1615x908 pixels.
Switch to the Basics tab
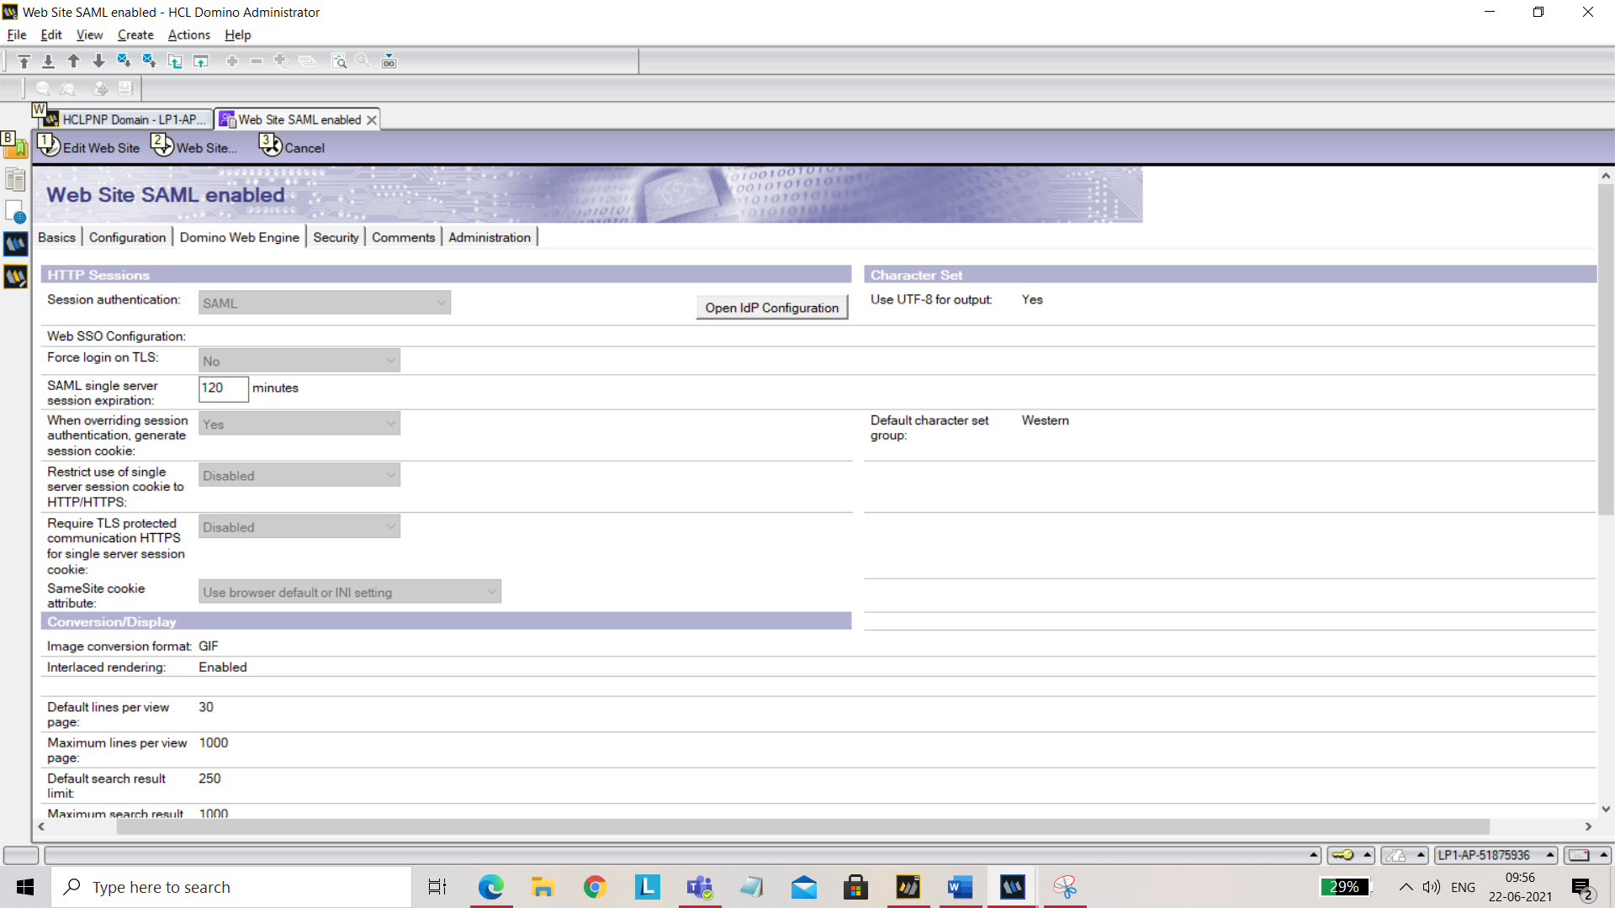pos(56,237)
